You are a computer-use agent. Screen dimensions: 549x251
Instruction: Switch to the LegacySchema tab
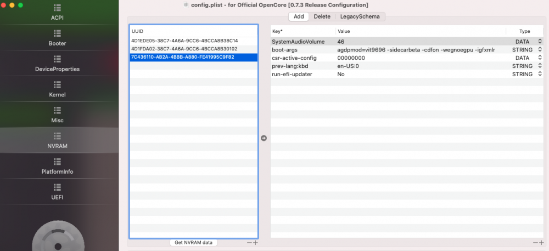[x=360, y=16]
